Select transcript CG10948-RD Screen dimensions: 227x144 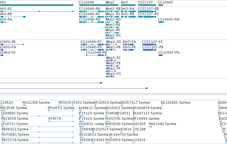pos(89,19)
